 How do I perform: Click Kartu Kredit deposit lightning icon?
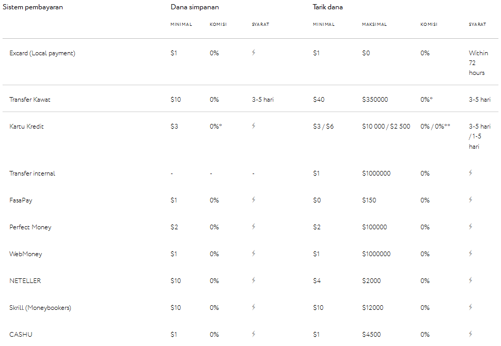(254, 126)
